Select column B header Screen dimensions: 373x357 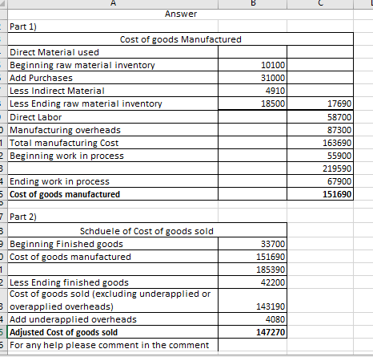coord(253,4)
